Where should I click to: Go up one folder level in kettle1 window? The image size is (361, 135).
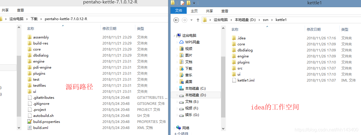[x=198, y=20]
